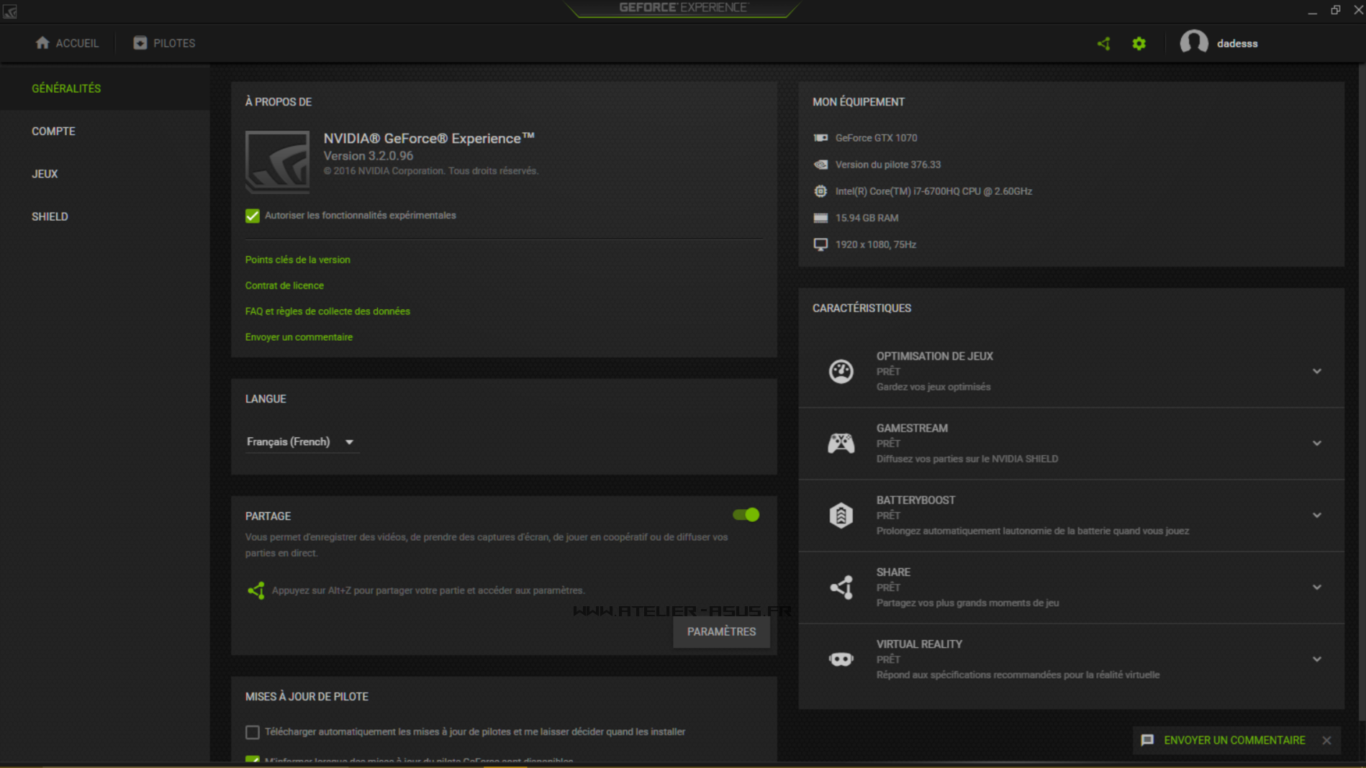Enable automatic driver update download checkbox
The image size is (1366, 768).
pos(253,732)
